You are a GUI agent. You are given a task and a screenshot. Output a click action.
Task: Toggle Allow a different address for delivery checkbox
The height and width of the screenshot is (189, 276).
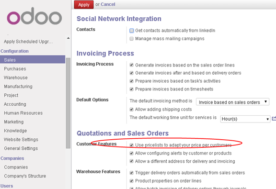coord(131,161)
